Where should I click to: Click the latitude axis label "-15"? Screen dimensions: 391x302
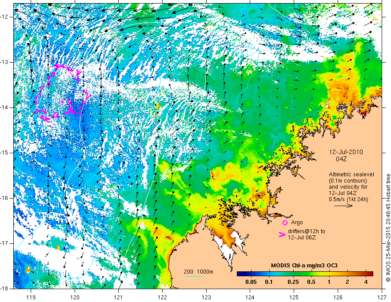click(4, 153)
